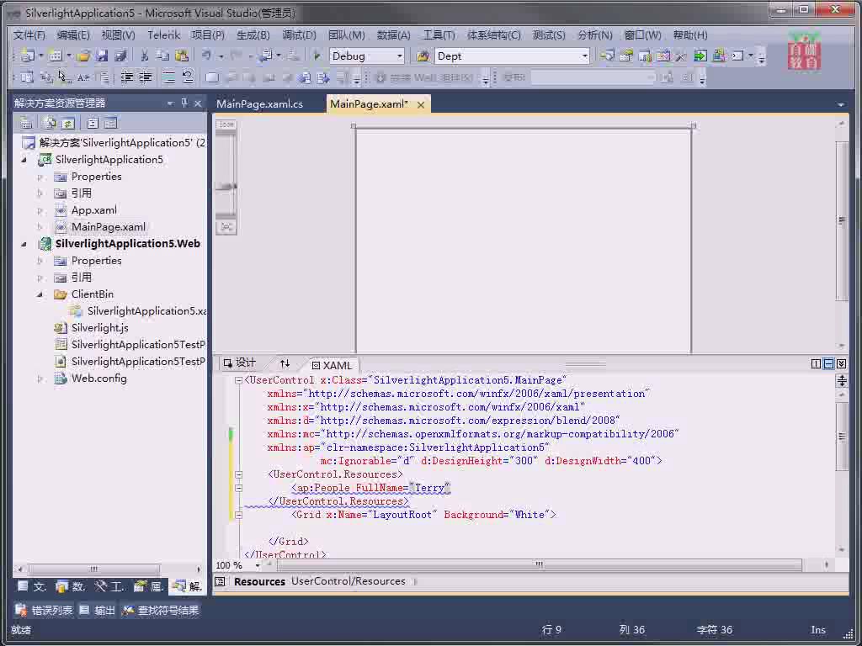This screenshot has width=862, height=646.
Task: Open the 调试(D) menu
Action: (299, 35)
